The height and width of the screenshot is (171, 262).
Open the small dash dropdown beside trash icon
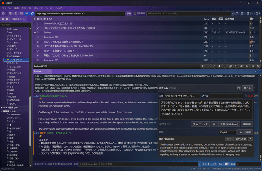coord(252,14)
